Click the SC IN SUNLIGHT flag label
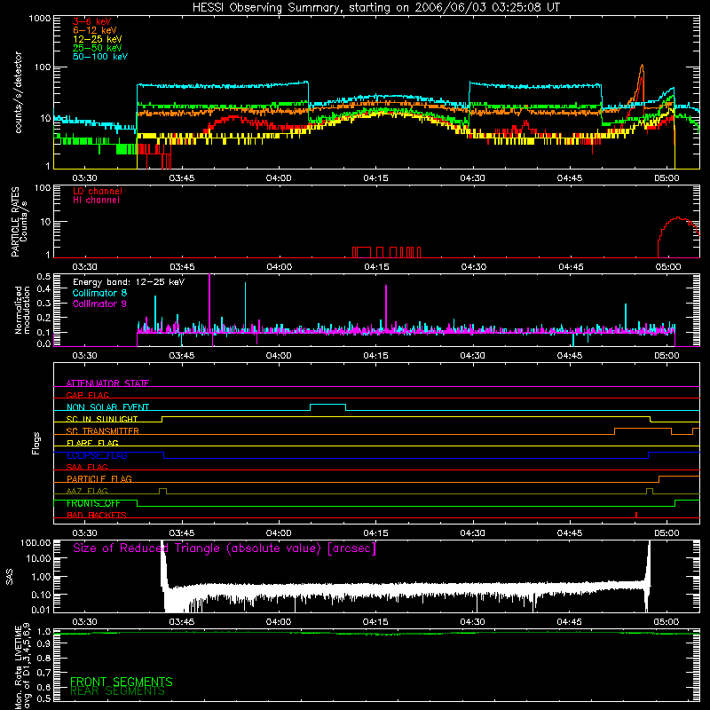 click(102, 419)
